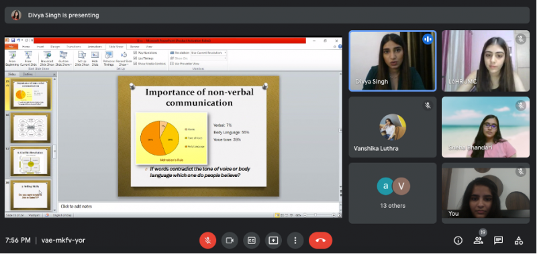Click the Present now screen share icon
Screen dimensions: 537x254
[273, 241]
